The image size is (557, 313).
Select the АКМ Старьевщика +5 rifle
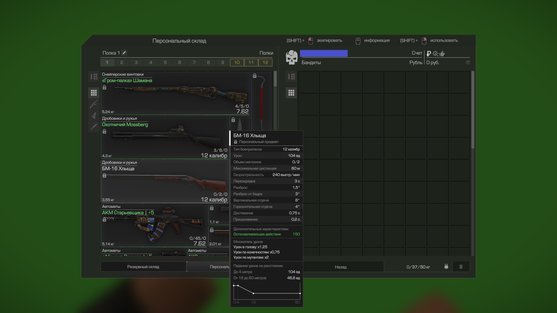pyautogui.click(x=154, y=225)
